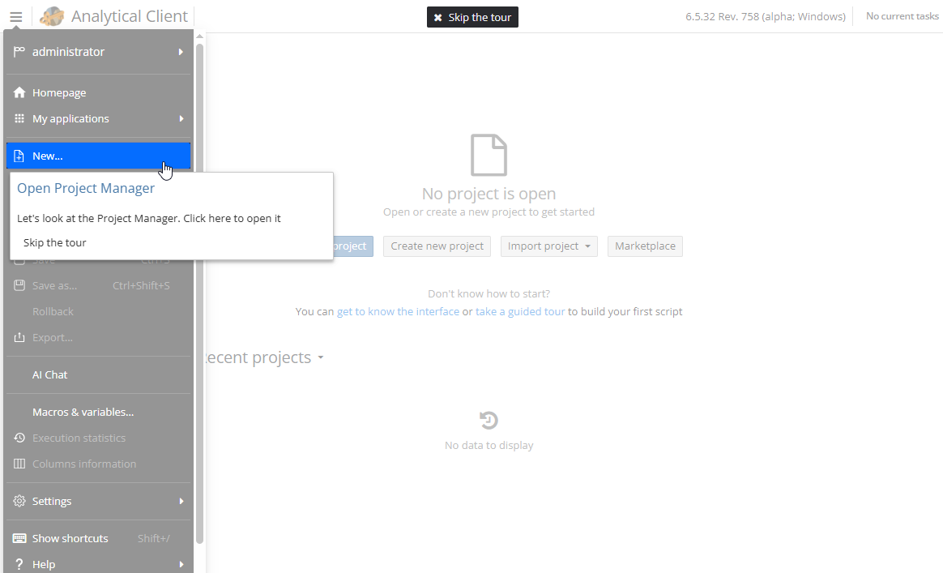The height and width of the screenshot is (573, 943).
Task: Expand the administrator submenu arrow
Action: (x=181, y=52)
